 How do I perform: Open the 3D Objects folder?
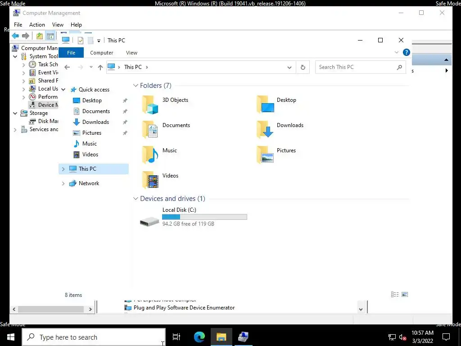point(165,105)
